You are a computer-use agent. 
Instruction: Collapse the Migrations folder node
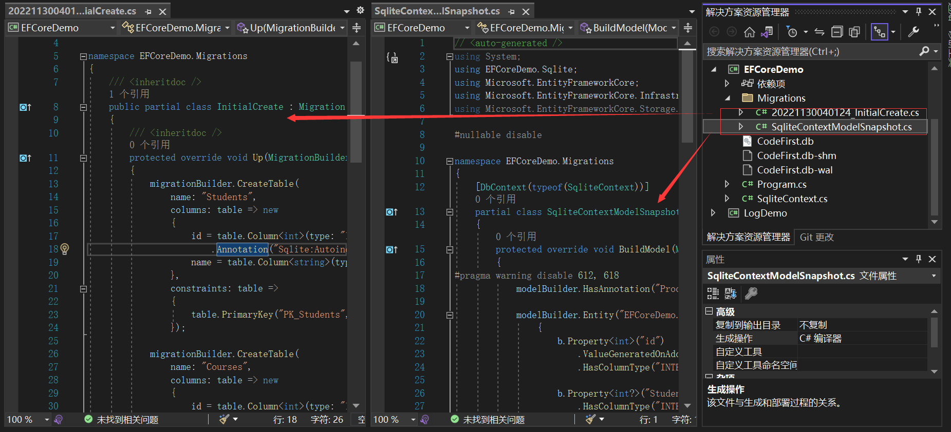(x=728, y=98)
